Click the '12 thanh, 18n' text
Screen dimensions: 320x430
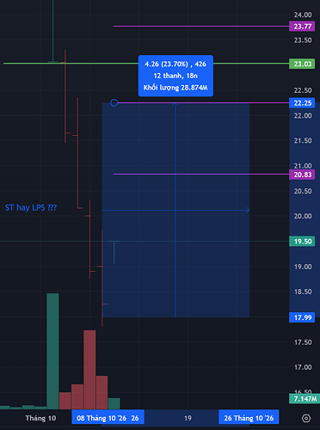(175, 76)
